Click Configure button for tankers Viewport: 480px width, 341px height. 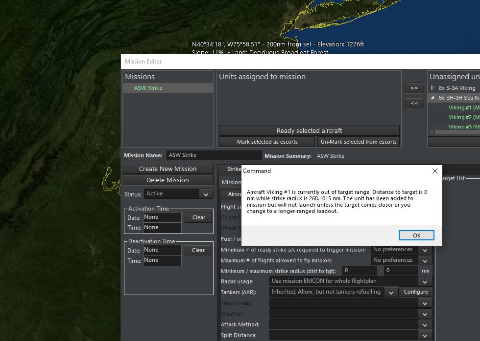click(x=416, y=292)
